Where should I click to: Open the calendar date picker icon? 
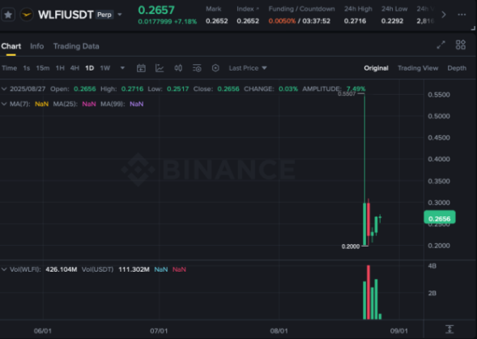(x=141, y=68)
